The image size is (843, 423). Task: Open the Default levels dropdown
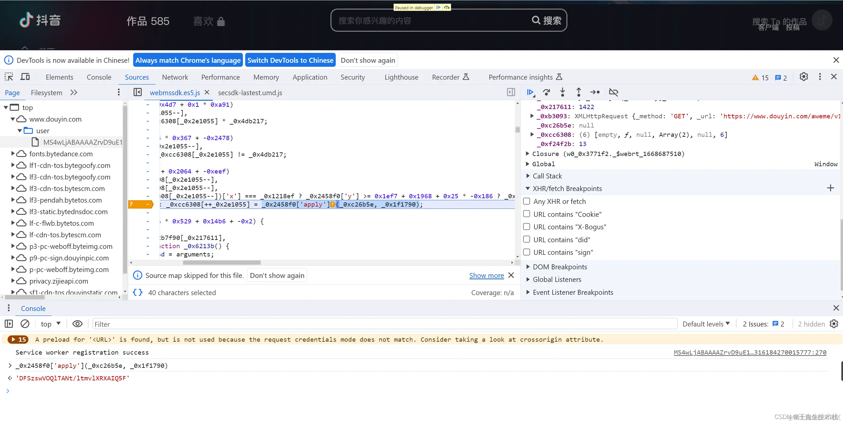pyautogui.click(x=706, y=324)
